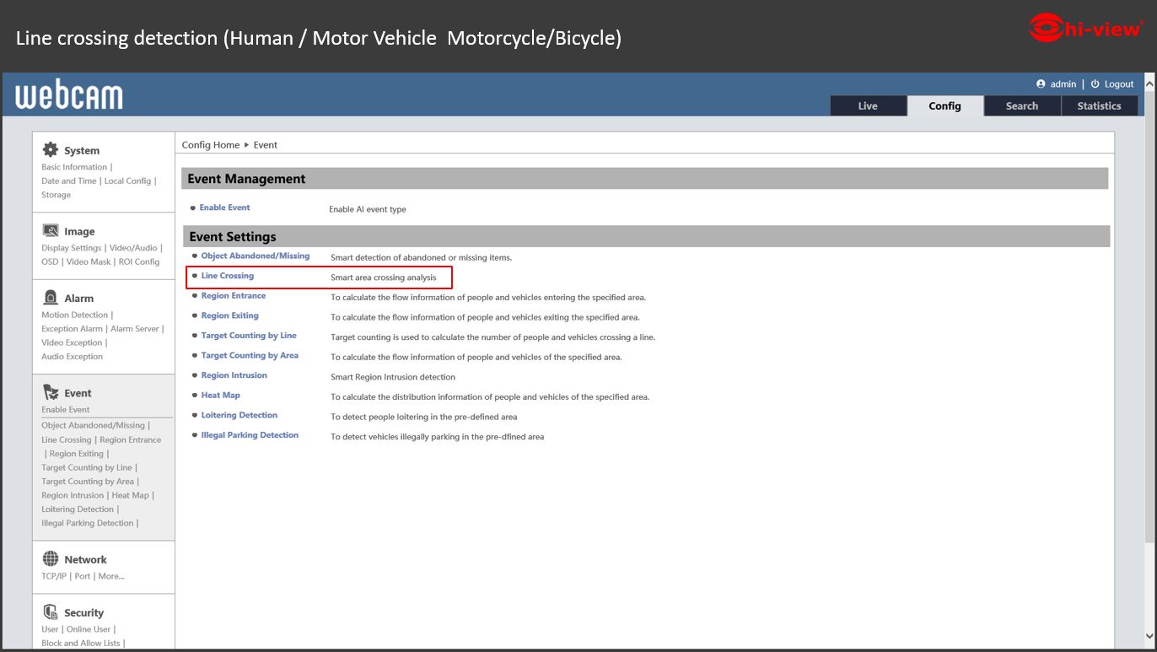
Task: Open Motion Detection in the sidebar
Action: click(74, 315)
